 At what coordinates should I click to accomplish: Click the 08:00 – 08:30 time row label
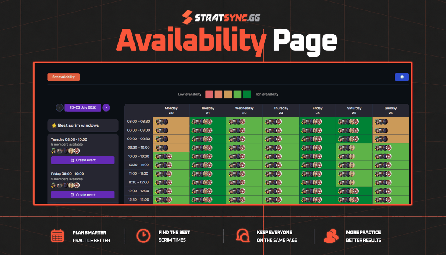(138, 122)
